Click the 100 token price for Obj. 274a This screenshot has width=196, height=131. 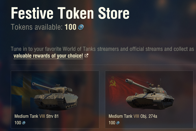coord(112,123)
